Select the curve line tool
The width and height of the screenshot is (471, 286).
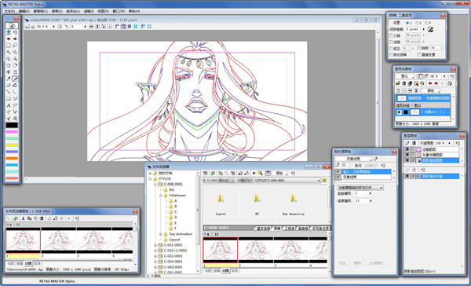15,92
